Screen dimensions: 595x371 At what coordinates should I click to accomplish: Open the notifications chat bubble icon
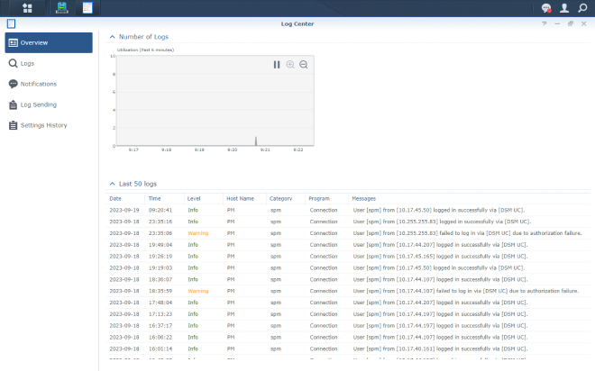pyautogui.click(x=546, y=8)
